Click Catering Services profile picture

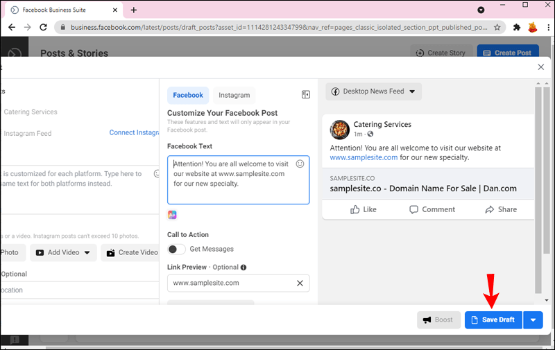coord(339,130)
